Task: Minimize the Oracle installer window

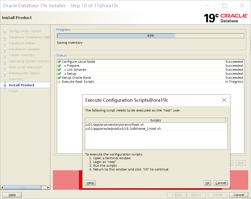Action: 207,5
